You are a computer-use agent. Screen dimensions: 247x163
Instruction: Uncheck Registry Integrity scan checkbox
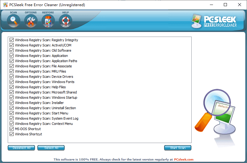pos(11,40)
